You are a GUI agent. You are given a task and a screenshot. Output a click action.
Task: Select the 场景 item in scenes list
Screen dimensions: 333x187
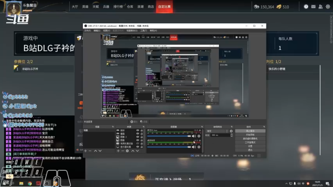pyautogui.click(x=99, y=130)
